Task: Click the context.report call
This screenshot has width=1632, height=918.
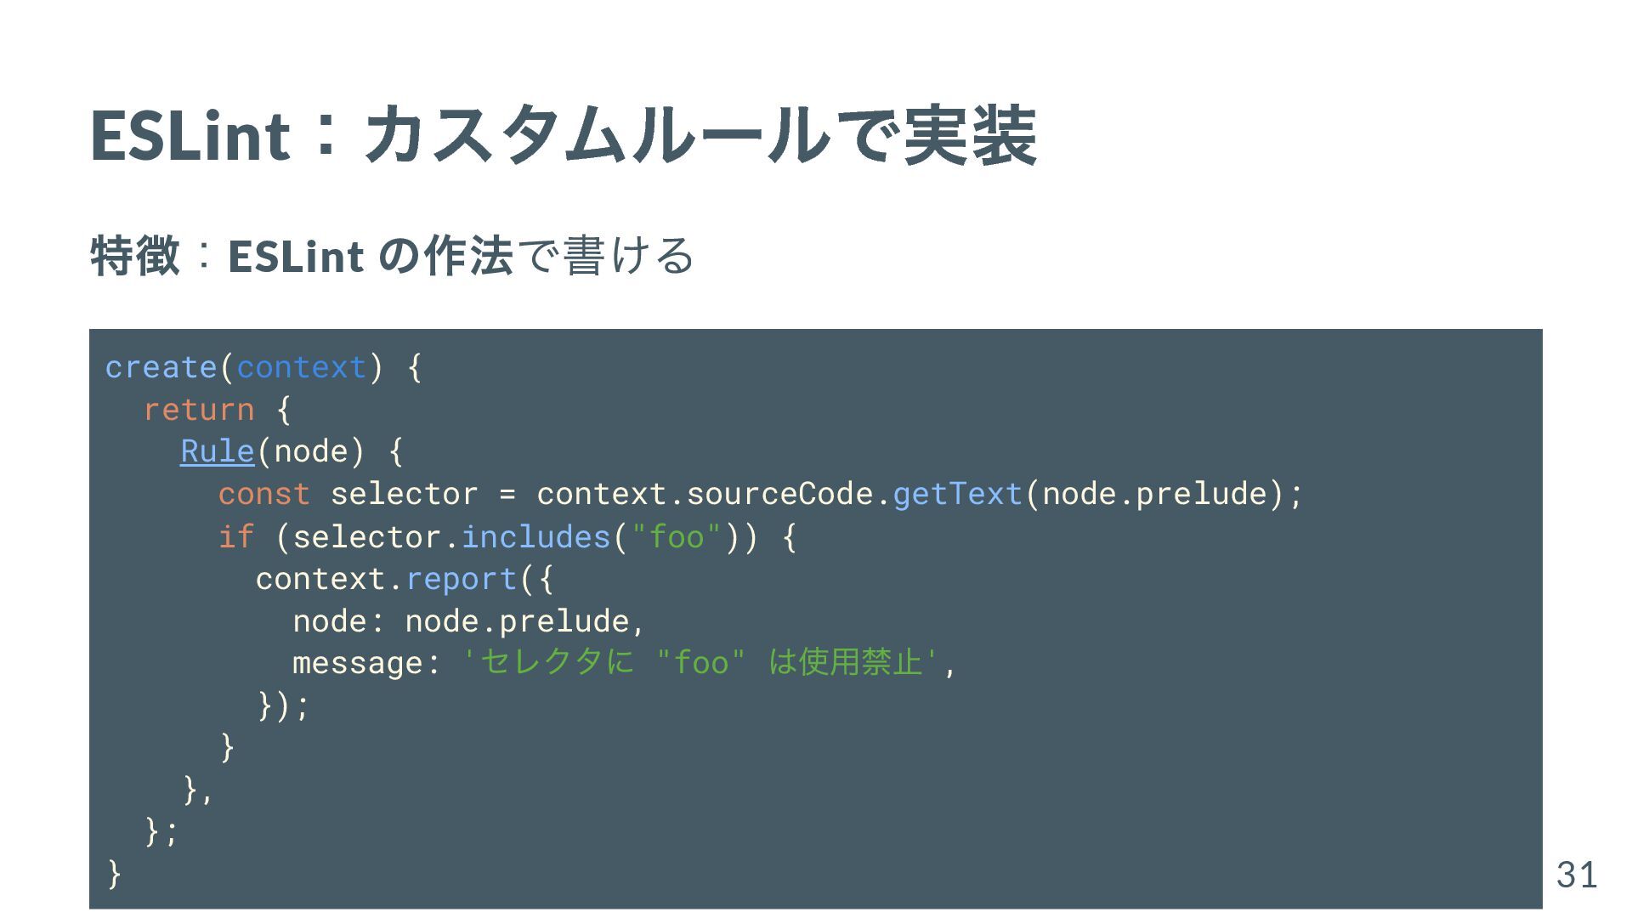Action: tap(386, 579)
